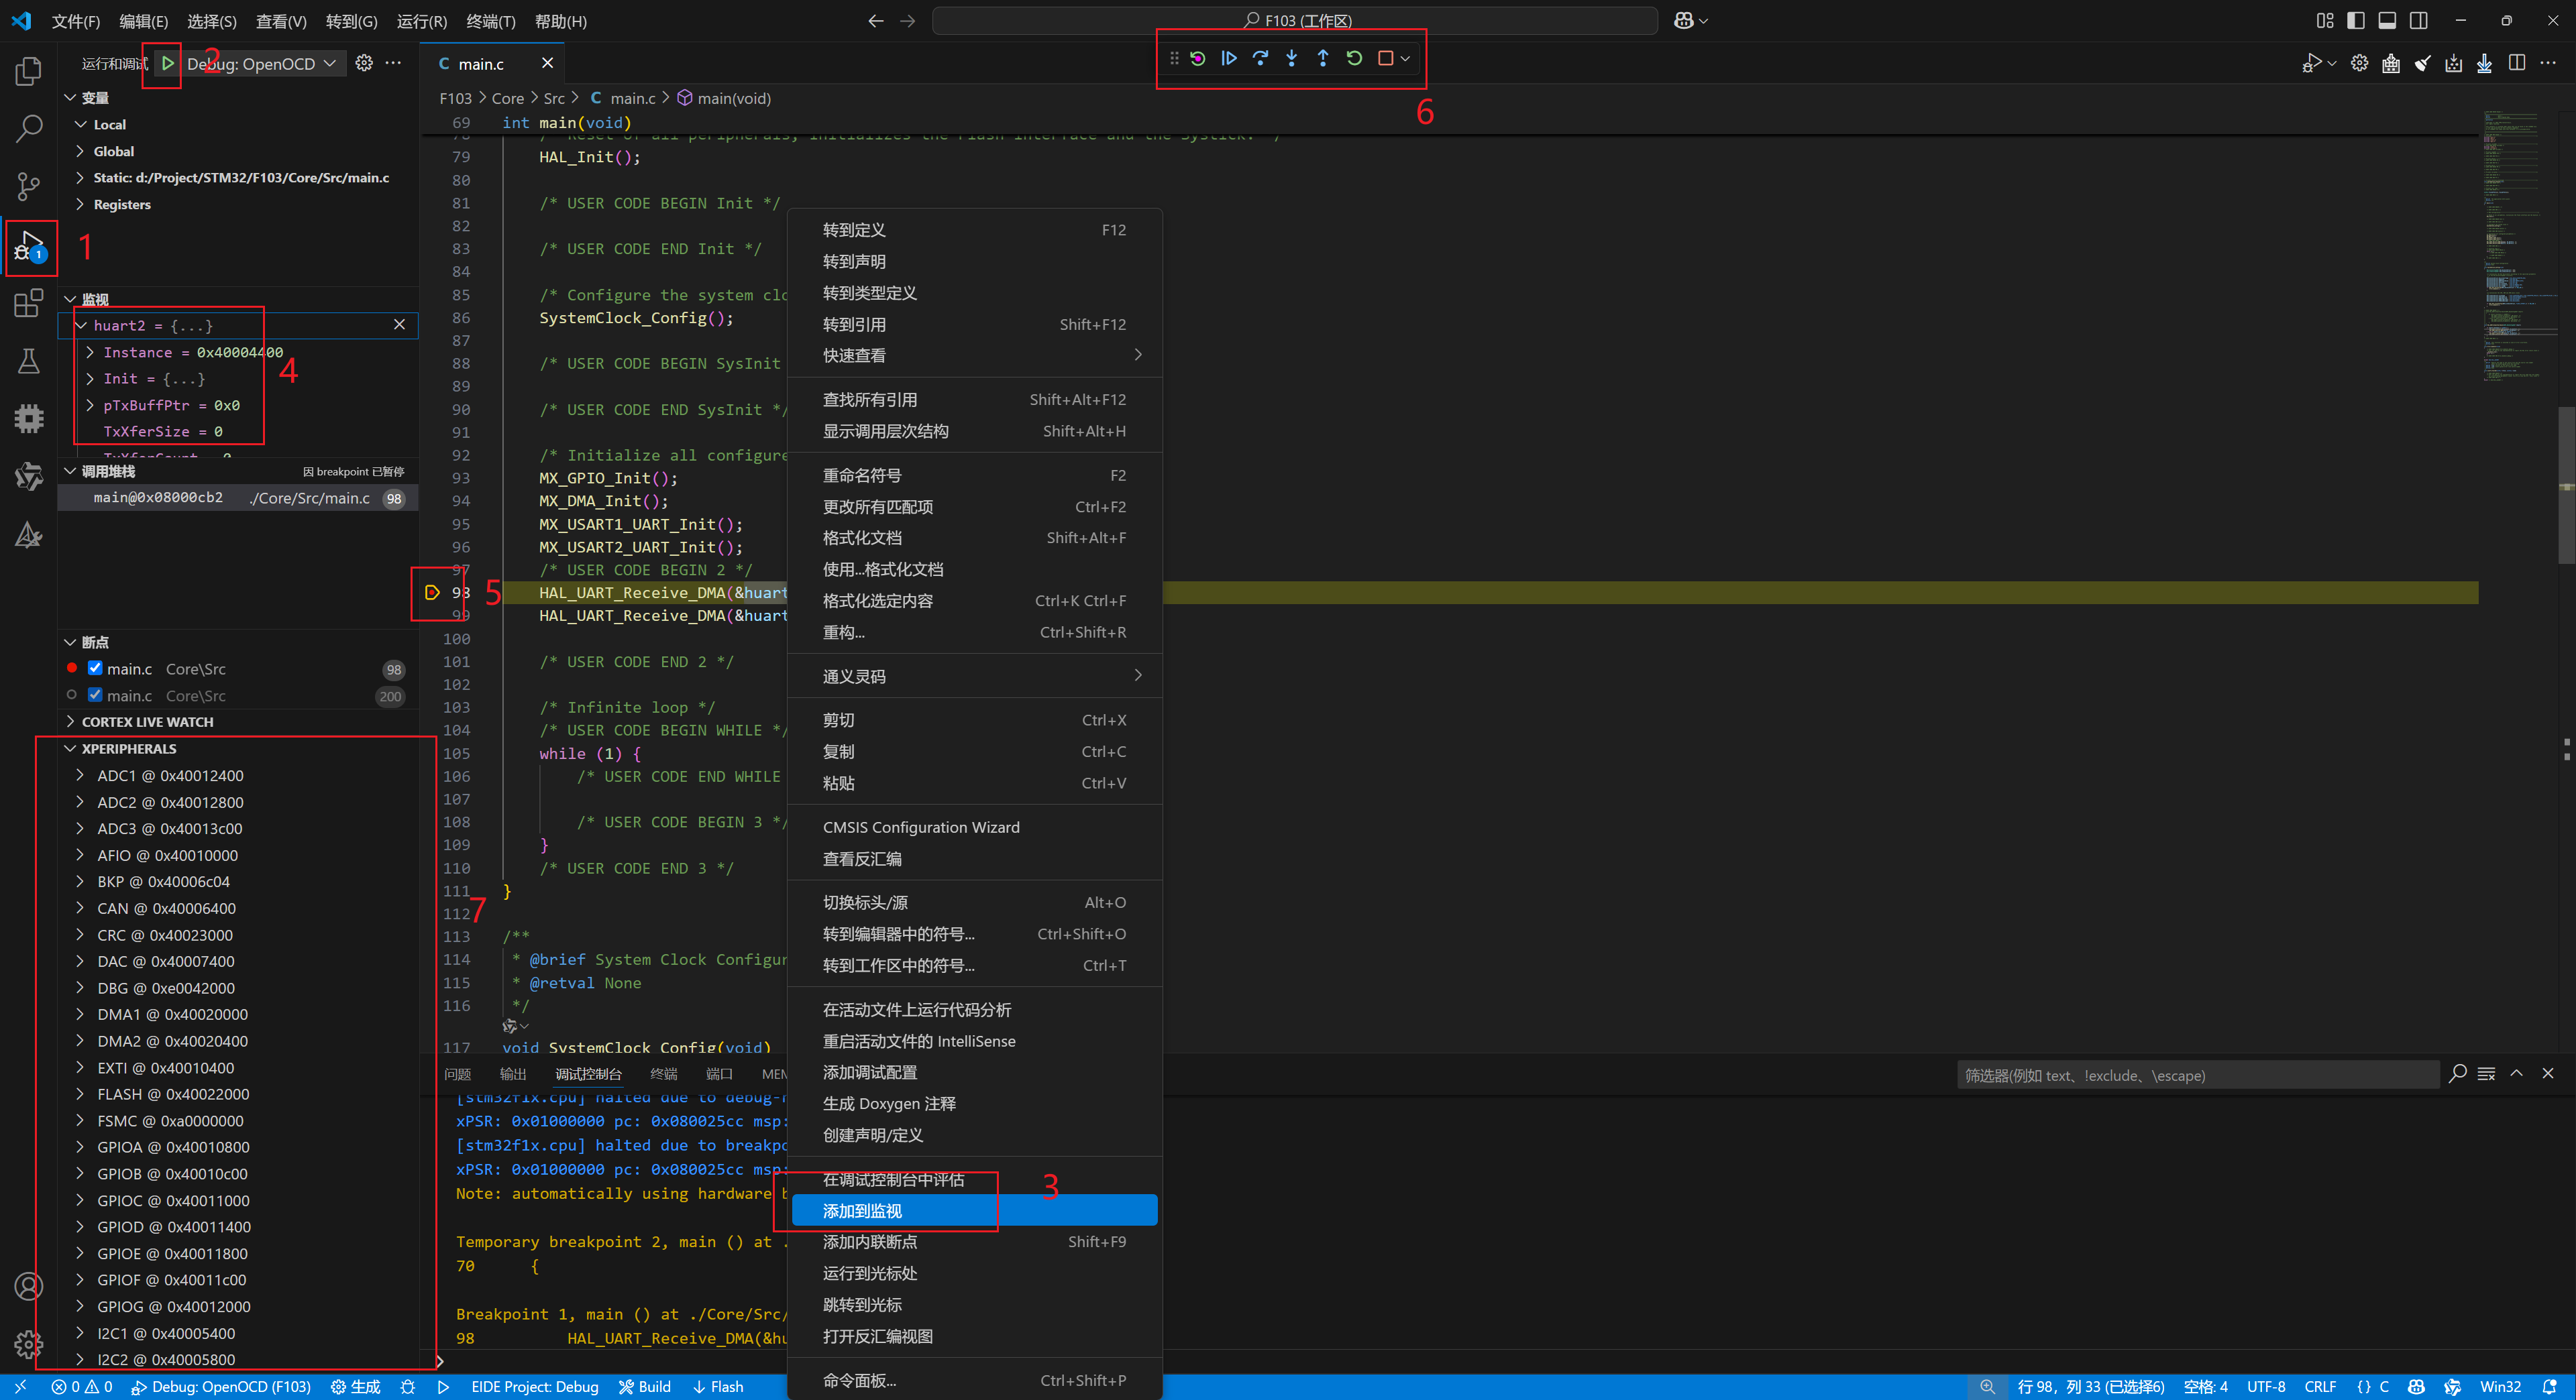
Task: Click the debug console filter input
Action: click(x=2197, y=1075)
